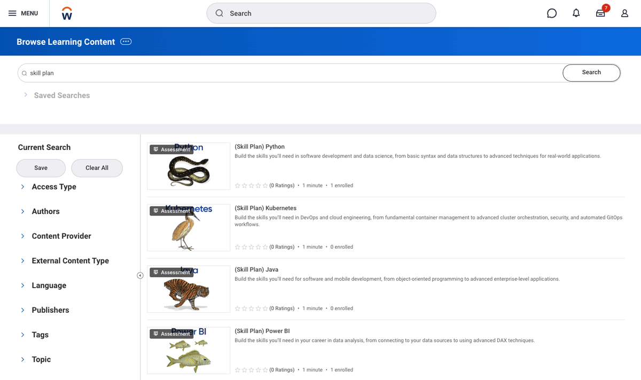Click the Java course description text

point(397,279)
